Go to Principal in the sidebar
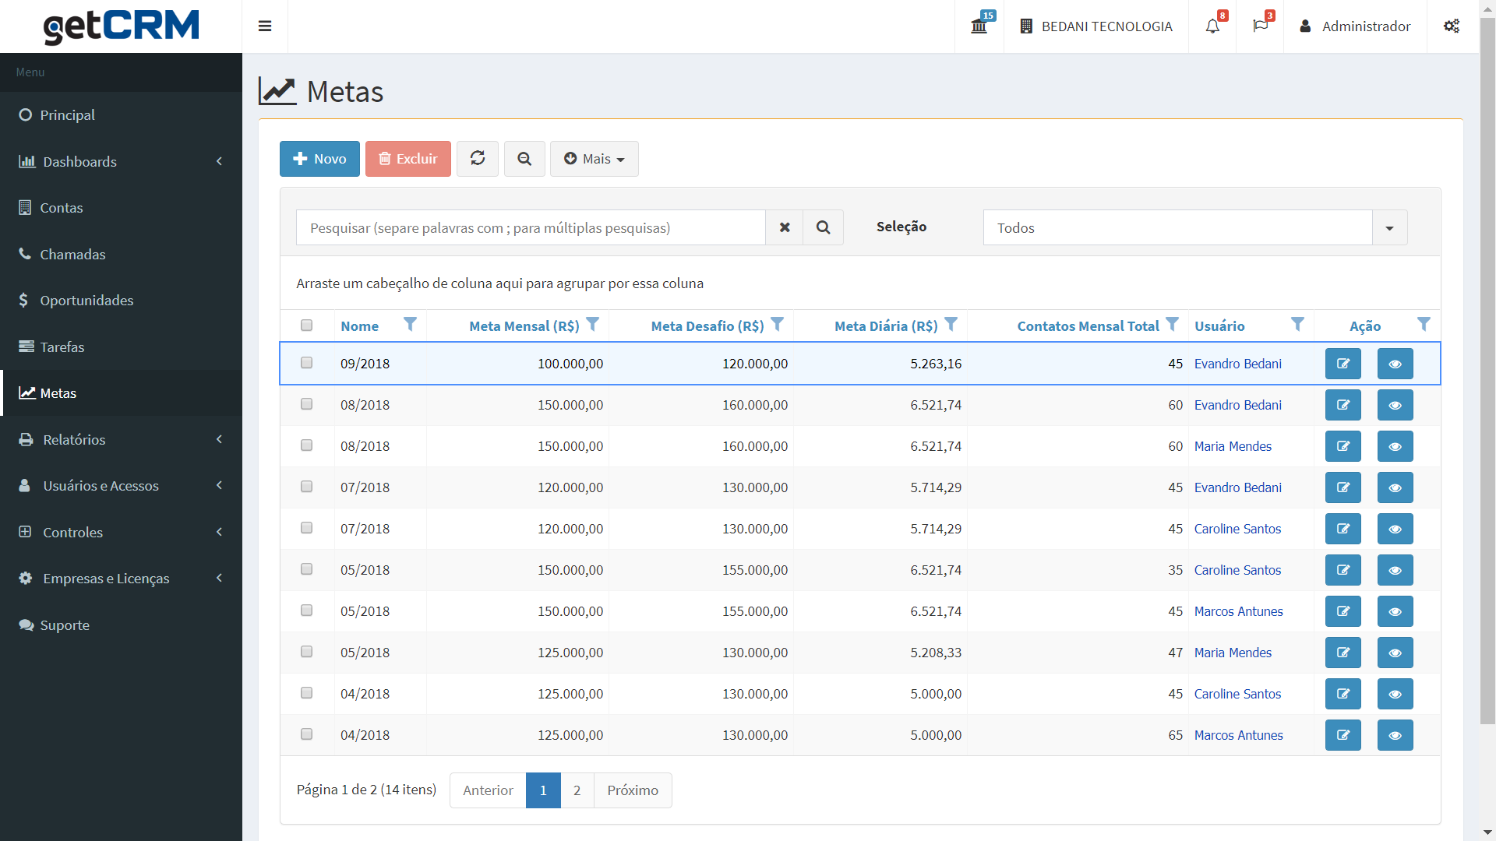Image resolution: width=1496 pixels, height=841 pixels. [x=121, y=115]
